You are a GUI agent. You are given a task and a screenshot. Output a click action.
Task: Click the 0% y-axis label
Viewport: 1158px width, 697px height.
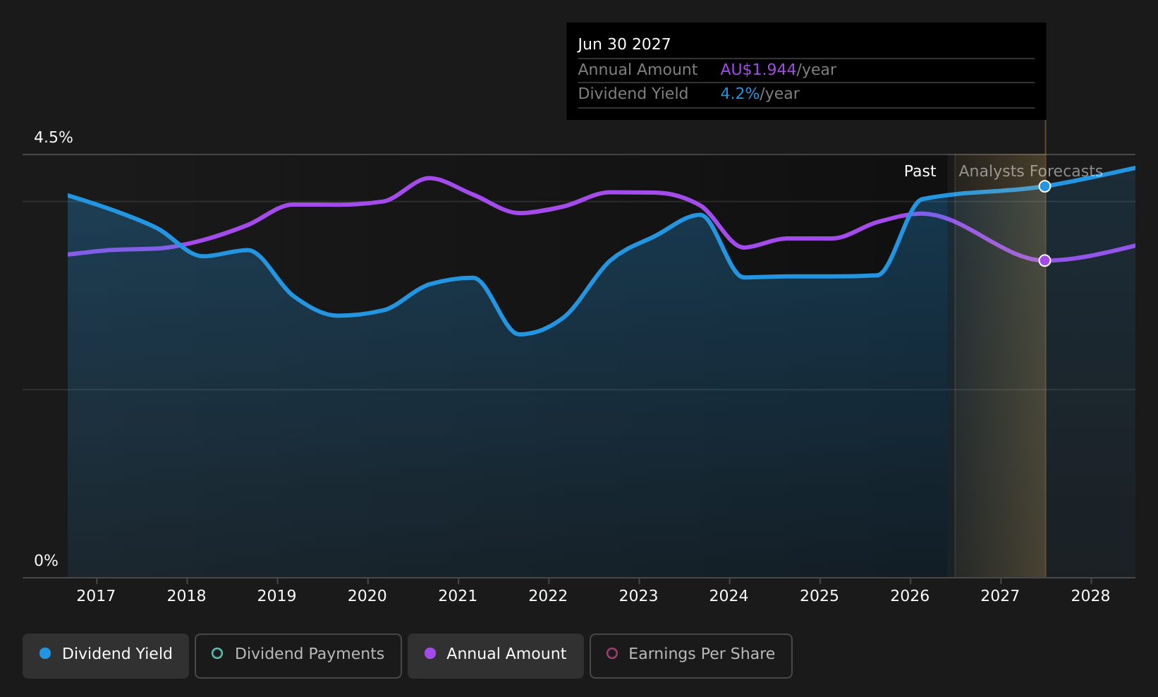[x=47, y=561]
